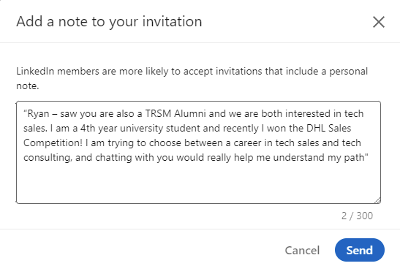Image resolution: width=400 pixels, height=266 pixels.
Task: Place cursor on word 'university' in note
Action: 141,129
